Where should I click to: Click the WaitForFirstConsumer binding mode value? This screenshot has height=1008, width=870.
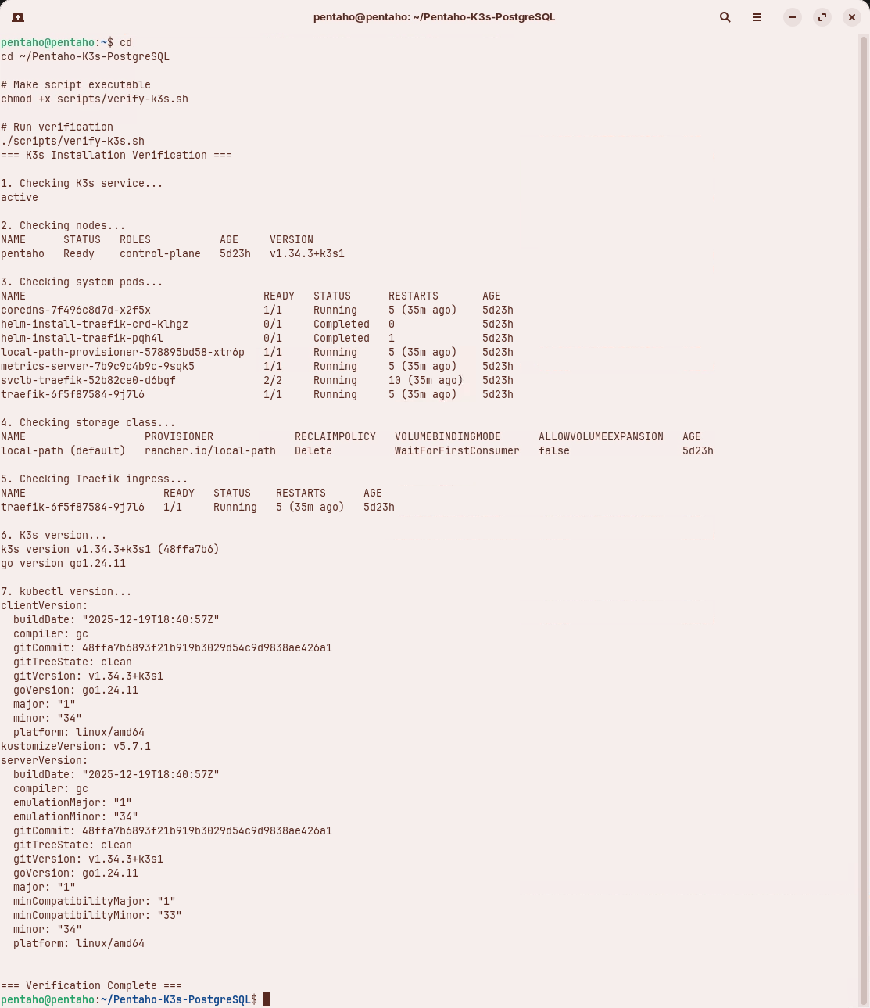(x=456, y=450)
